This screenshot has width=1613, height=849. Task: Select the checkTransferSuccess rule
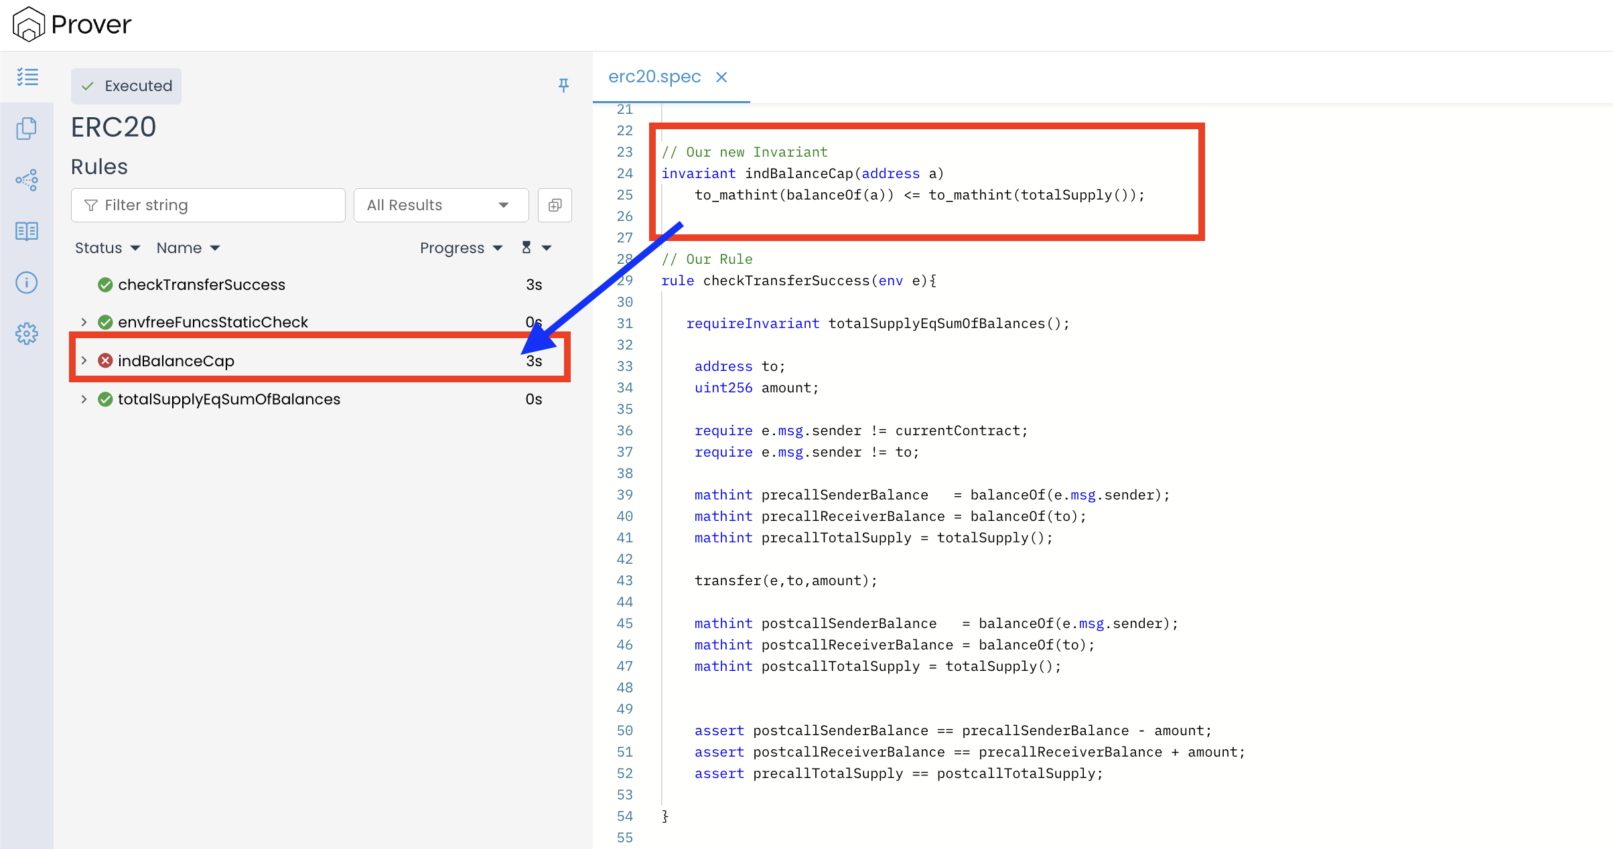pos(201,285)
